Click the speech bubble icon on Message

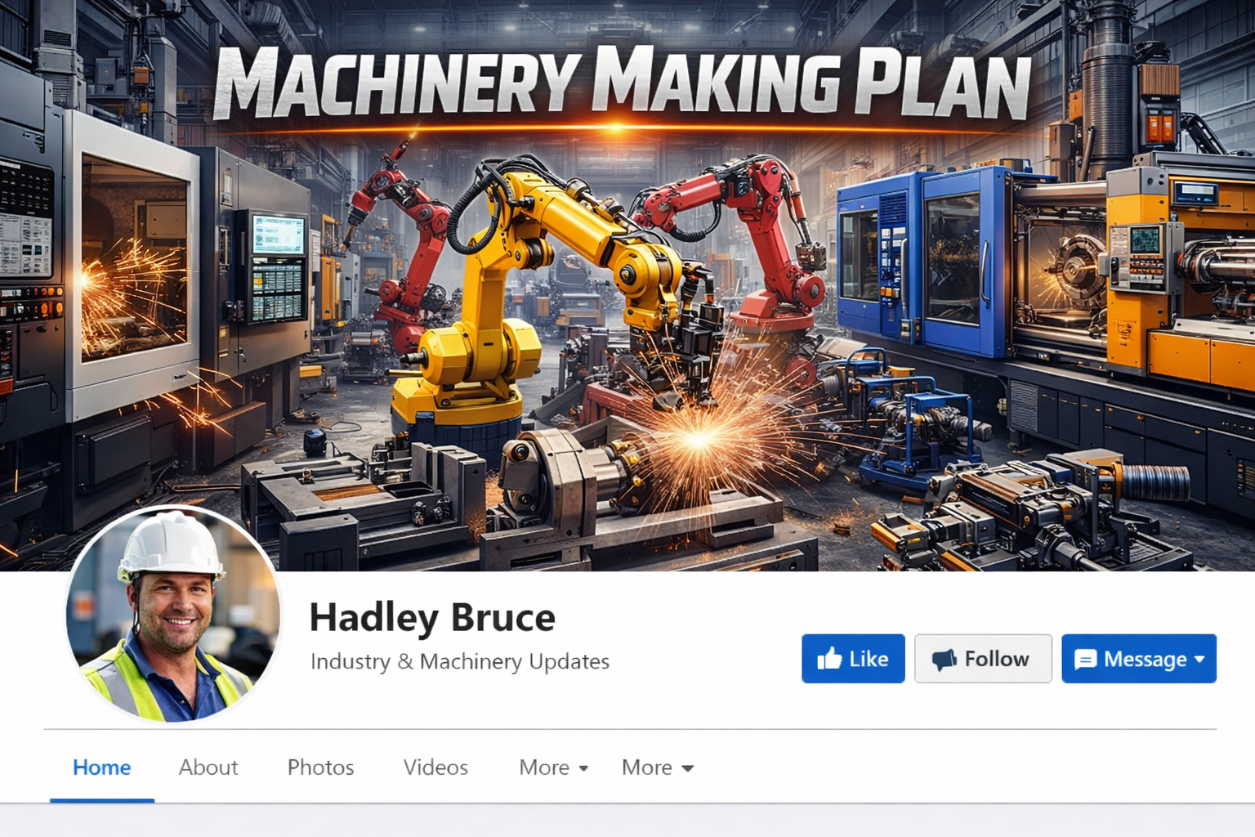[x=1085, y=660]
